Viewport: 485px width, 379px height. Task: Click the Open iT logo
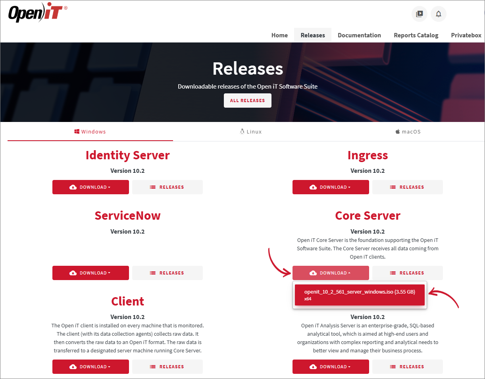pyautogui.click(x=38, y=14)
